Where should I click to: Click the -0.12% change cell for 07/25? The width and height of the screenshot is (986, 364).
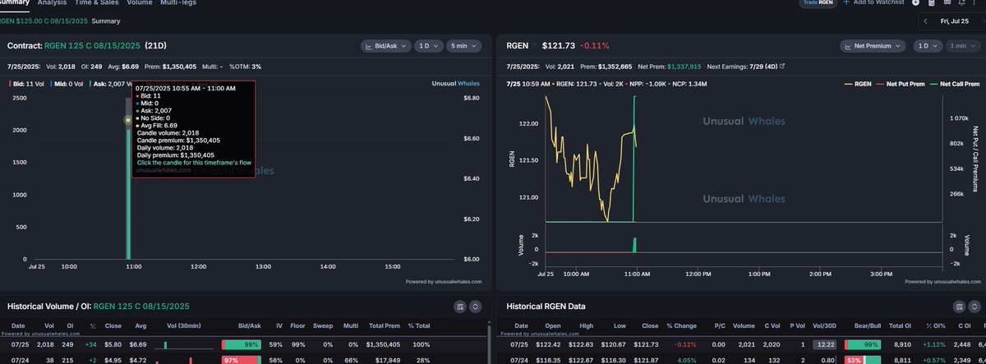(x=684, y=344)
